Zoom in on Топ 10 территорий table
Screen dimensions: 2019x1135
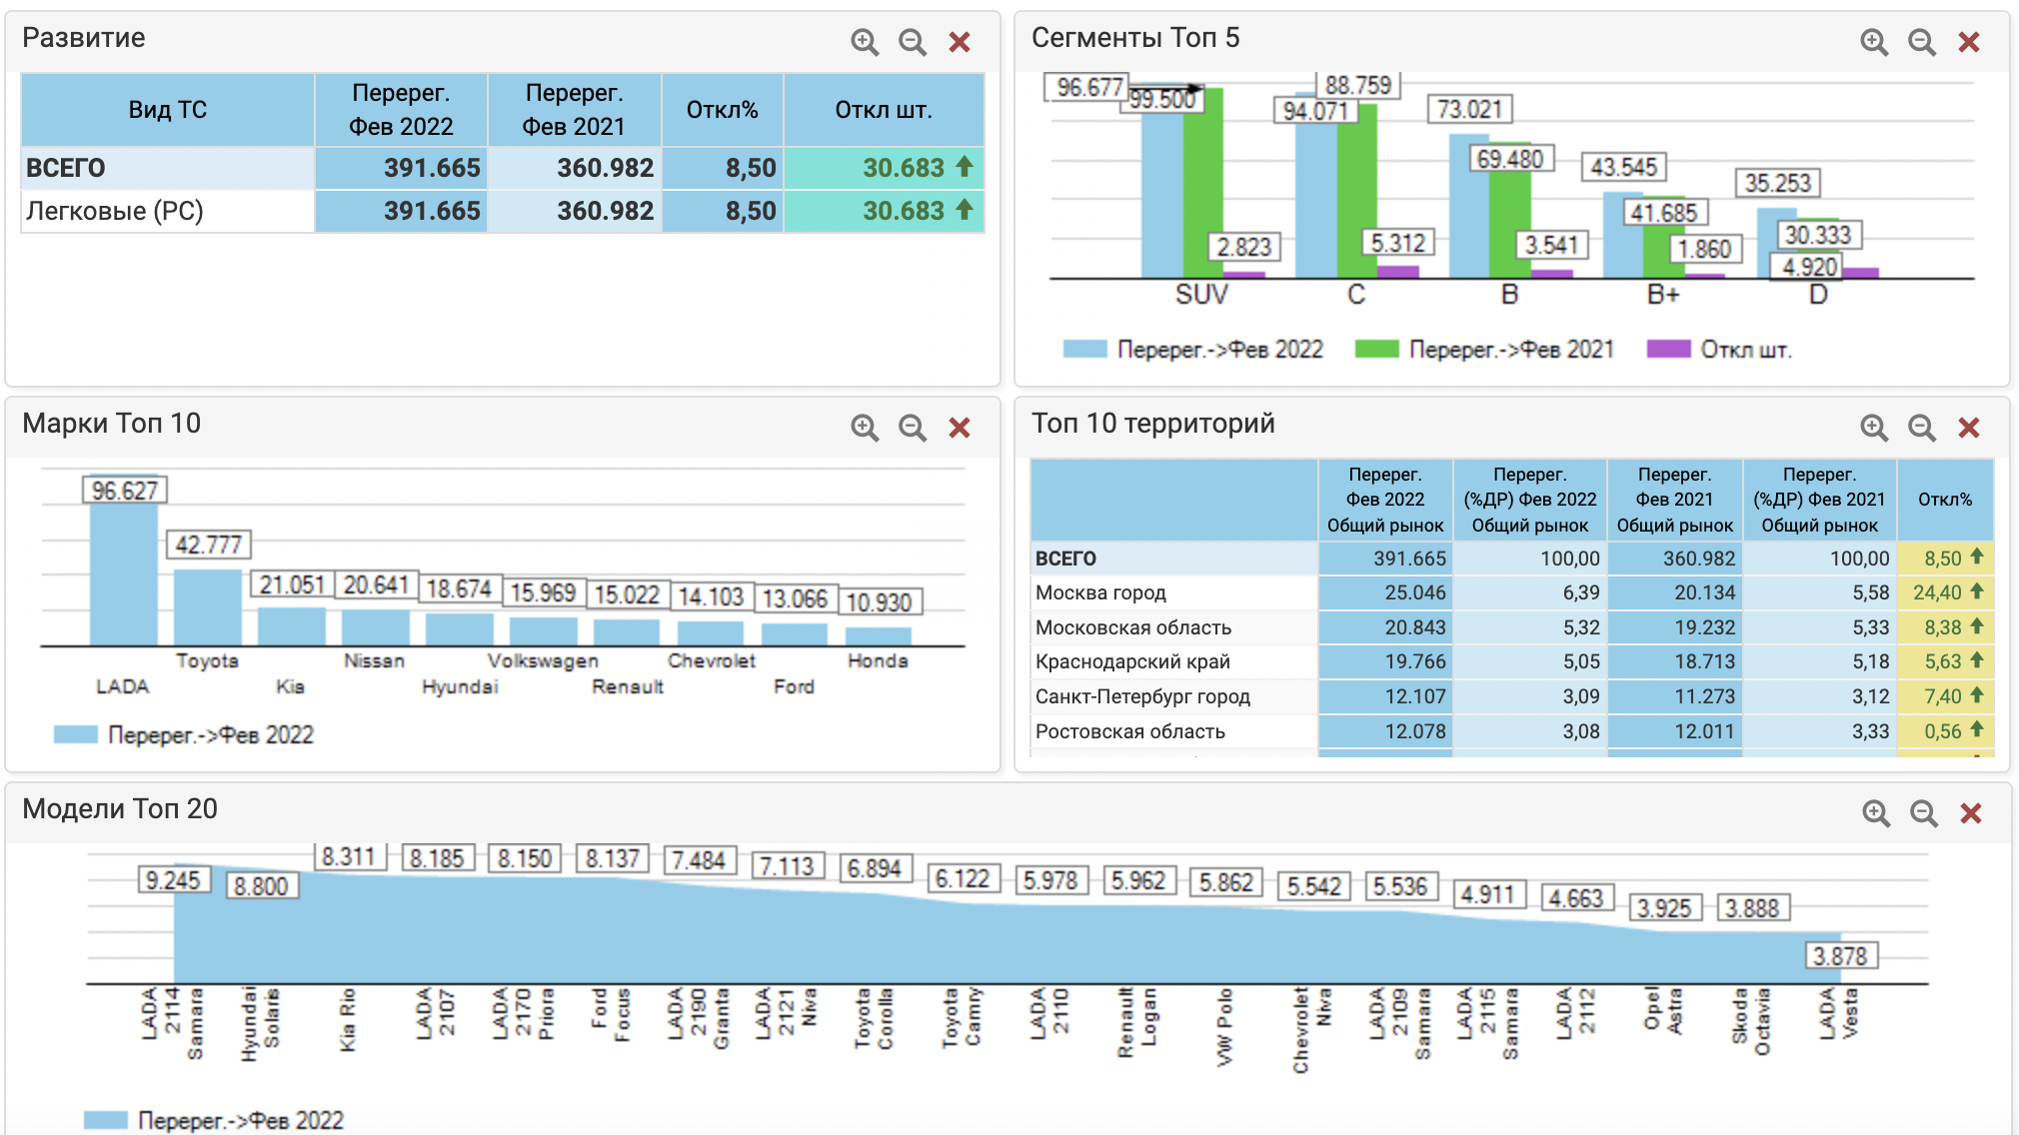1874,428
